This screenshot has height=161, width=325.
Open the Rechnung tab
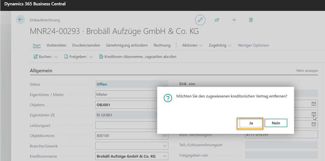coord(162,45)
